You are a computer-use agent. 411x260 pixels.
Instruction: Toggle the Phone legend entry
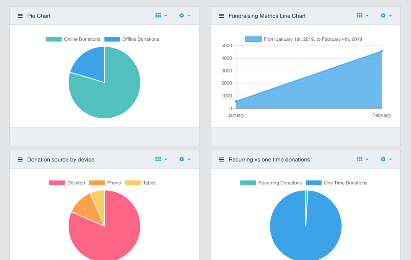click(x=105, y=183)
